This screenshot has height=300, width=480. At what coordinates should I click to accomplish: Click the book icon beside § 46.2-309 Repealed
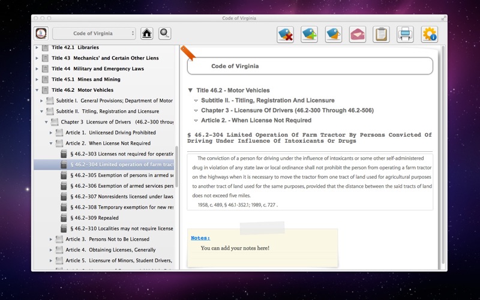pyautogui.click(x=64, y=218)
